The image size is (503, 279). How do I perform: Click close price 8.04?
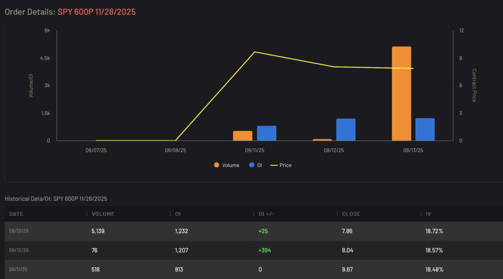(x=347, y=250)
